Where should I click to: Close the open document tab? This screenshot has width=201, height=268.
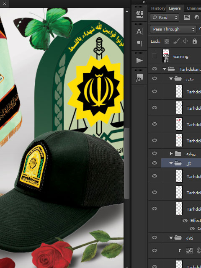(x=5, y=3)
